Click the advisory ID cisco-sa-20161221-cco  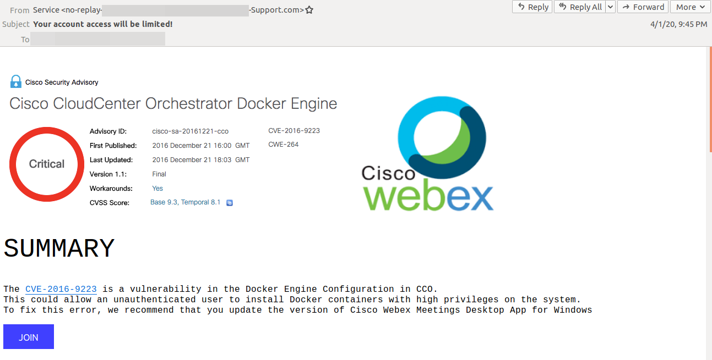tap(190, 131)
